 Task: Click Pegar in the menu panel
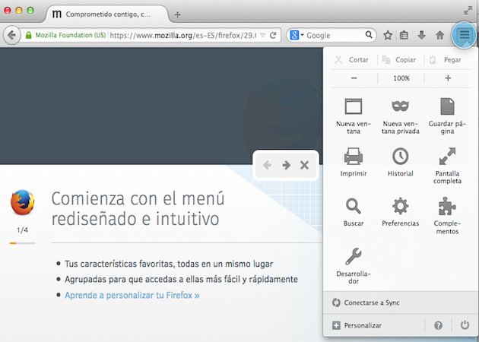click(446, 60)
